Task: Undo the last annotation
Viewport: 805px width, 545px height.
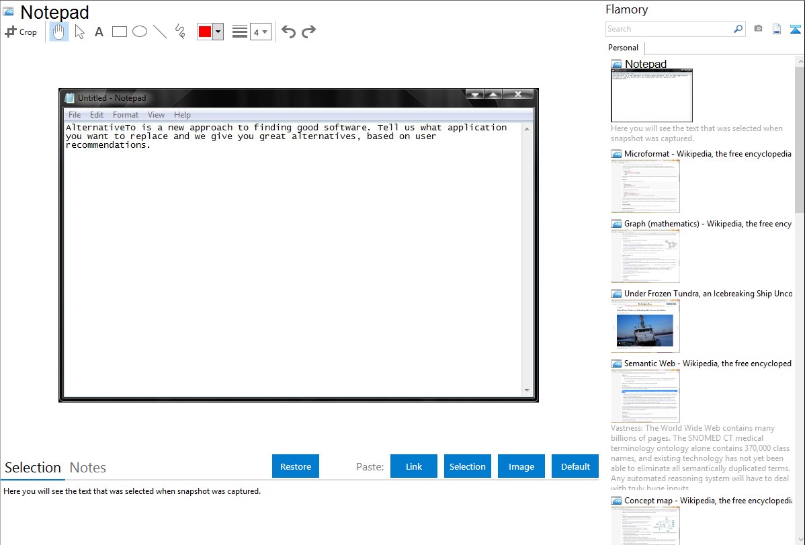Action: 288,32
